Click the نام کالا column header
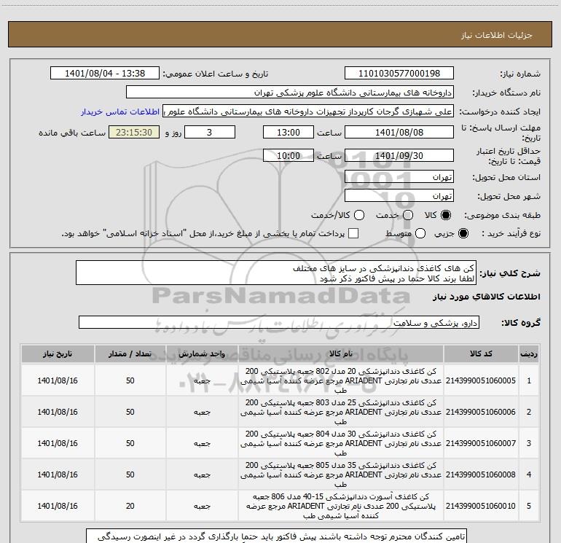Viewport: 561px width, 543px height. click(x=341, y=354)
